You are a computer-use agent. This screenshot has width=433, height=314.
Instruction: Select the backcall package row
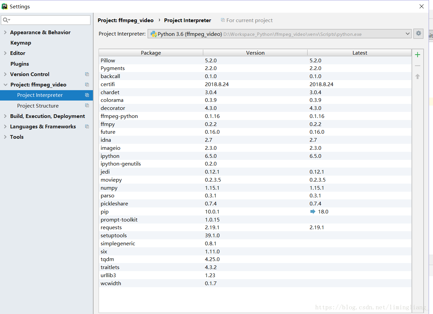coord(255,76)
